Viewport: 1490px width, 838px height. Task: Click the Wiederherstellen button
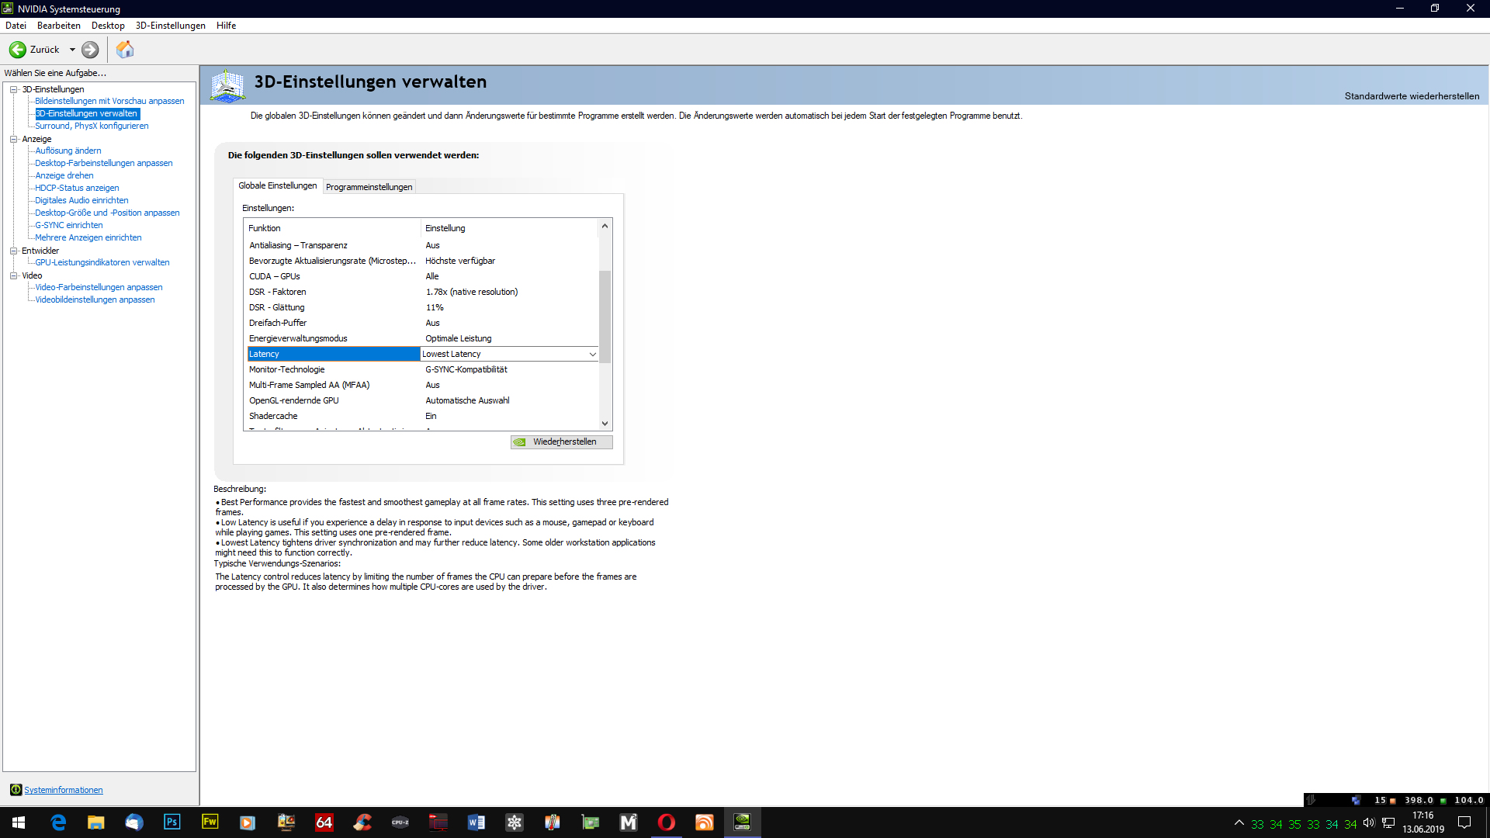(562, 442)
